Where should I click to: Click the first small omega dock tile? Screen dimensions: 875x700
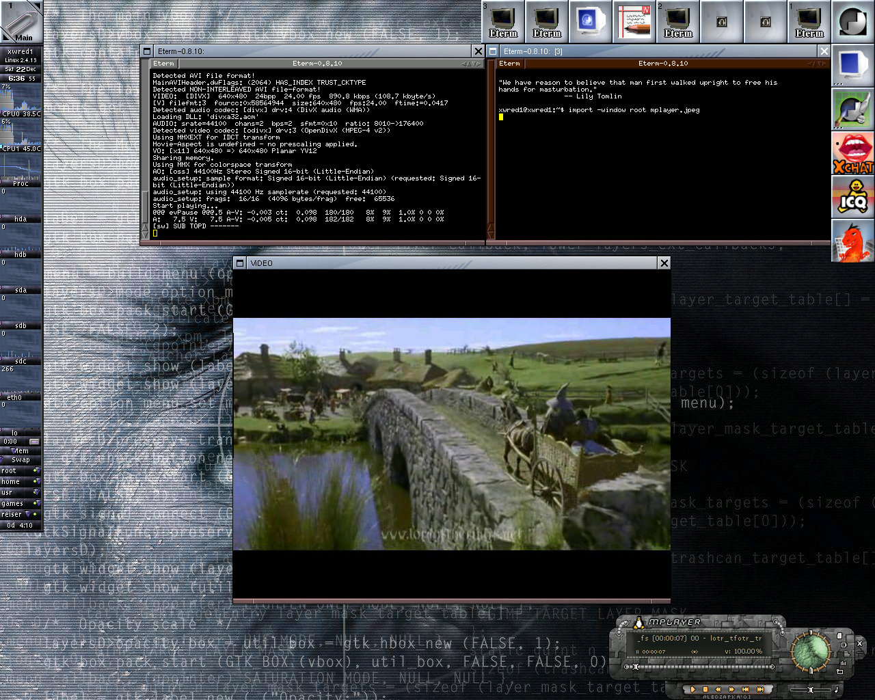pos(721,21)
